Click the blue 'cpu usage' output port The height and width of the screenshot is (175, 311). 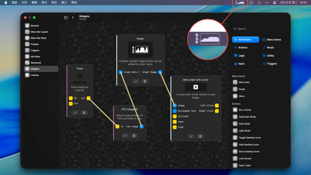[x=142, y=126]
